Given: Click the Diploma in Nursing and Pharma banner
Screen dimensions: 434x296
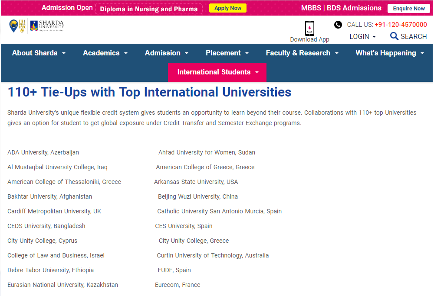Looking at the screenshot, I should click(149, 9).
